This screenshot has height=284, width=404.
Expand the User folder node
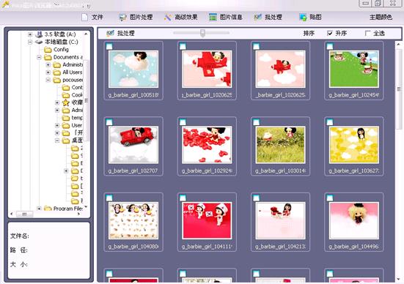click(x=57, y=126)
